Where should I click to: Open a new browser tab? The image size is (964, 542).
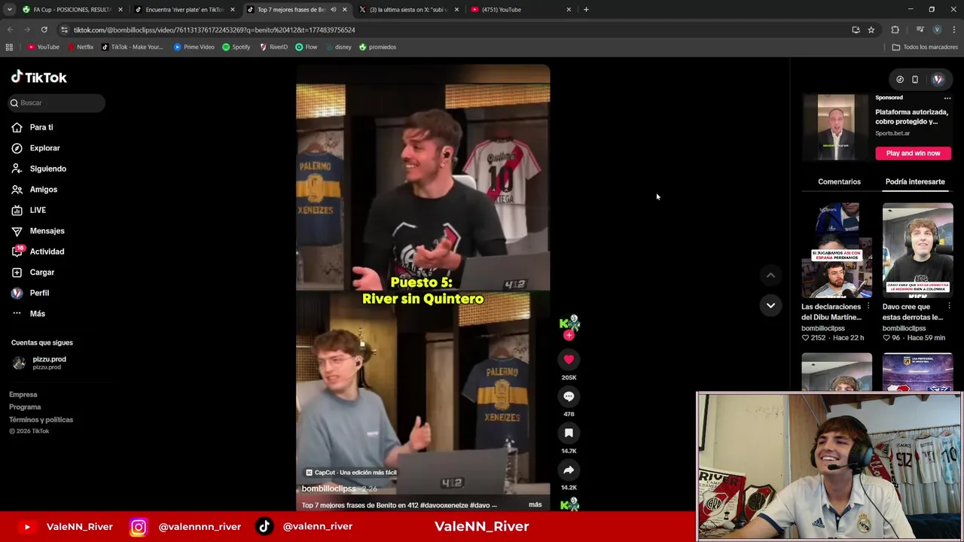pos(586,10)
